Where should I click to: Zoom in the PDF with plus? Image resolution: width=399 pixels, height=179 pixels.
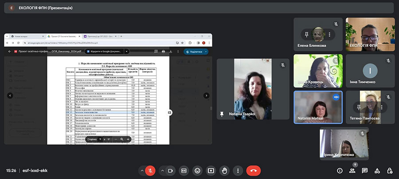click(x=128, y=139)
